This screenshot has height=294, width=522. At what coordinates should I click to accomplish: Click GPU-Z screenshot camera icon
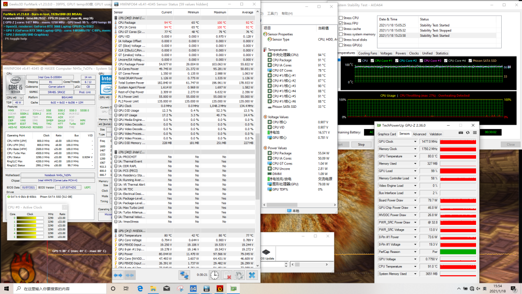460,132
